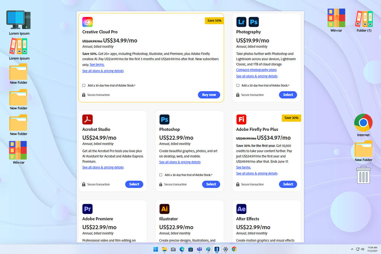The width and height of the screenshot is (381, 254).
Task: Click the Illustrator Ai icon
Action: coord(164,209)
